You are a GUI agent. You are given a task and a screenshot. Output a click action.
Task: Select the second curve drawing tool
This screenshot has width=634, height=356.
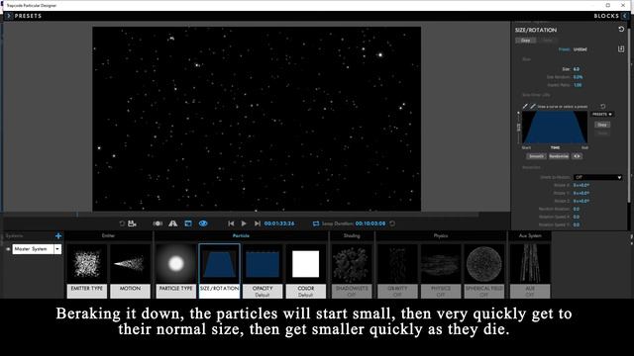(533, 106)
